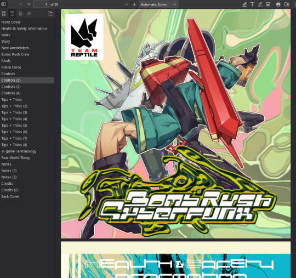Save or download the PDF
This screenshot has width=296, height=278.
(x=287, y=4)
